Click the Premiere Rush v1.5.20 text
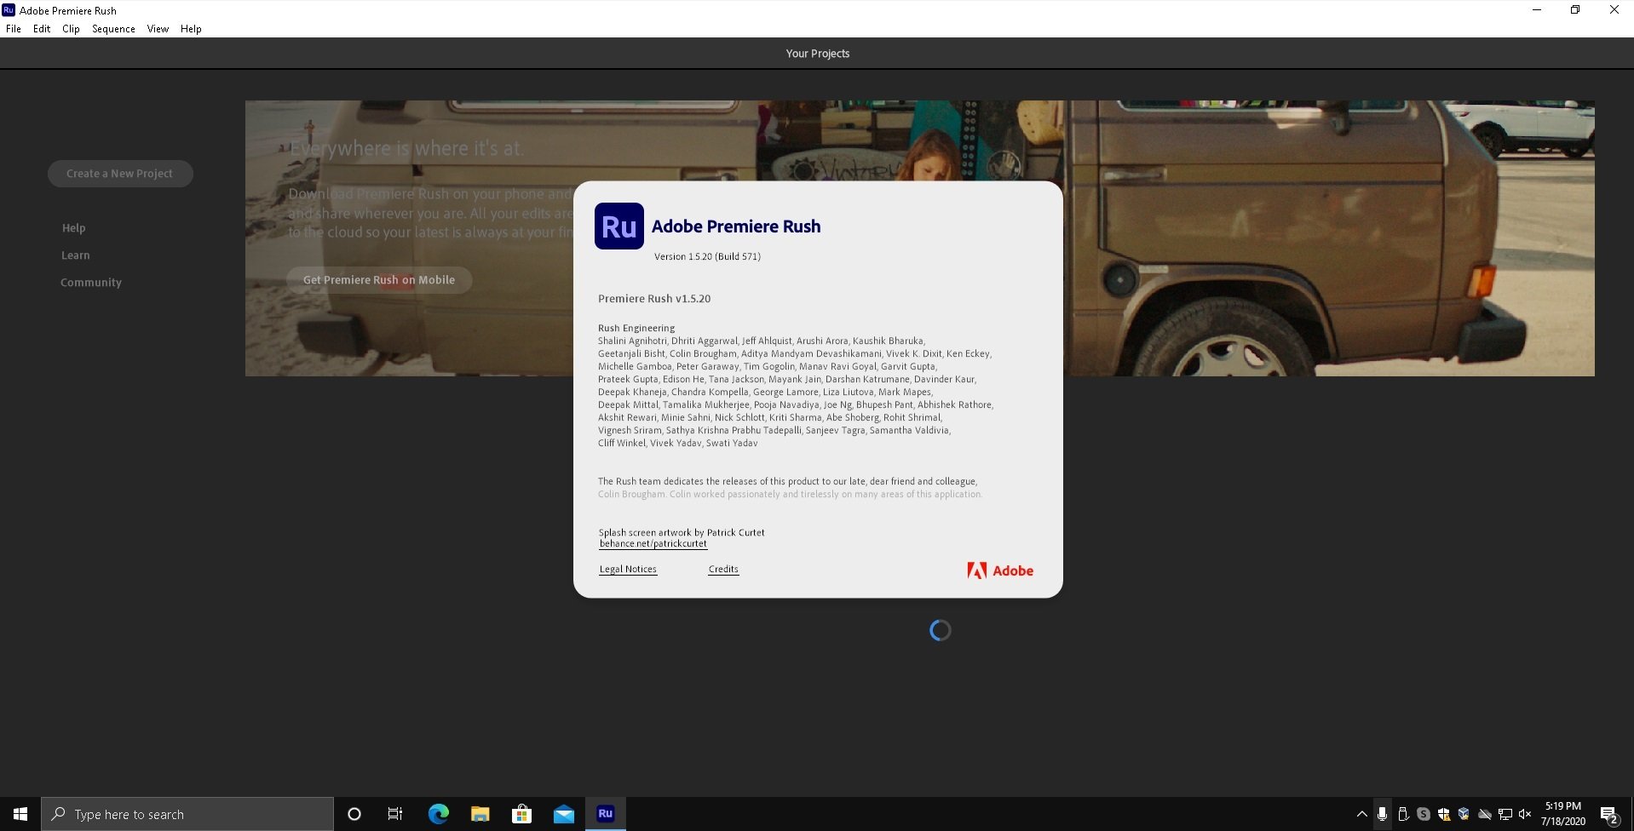Viewport: 1634px width, 831px height. (654, 299)
